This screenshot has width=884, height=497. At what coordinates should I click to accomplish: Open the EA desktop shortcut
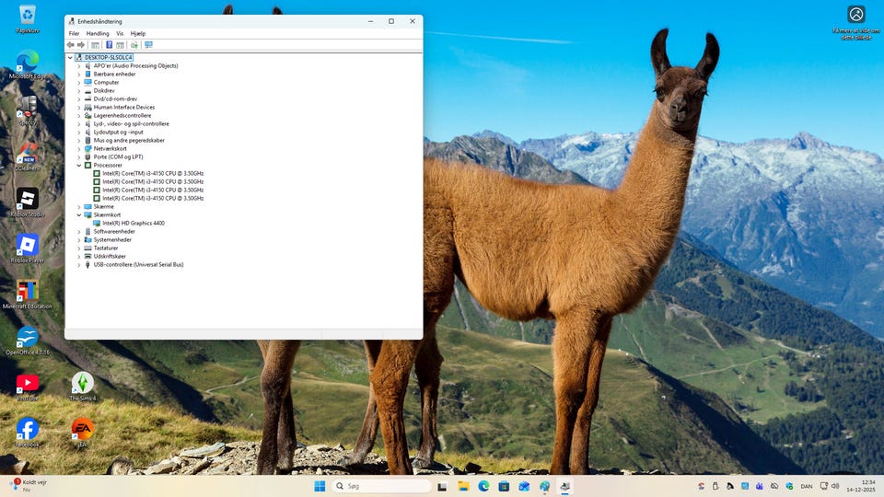click(82, 433)
